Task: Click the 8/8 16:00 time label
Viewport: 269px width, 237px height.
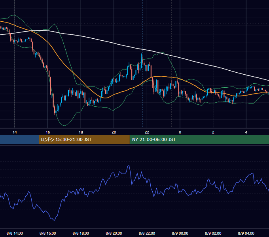Action: click(48, 233)
